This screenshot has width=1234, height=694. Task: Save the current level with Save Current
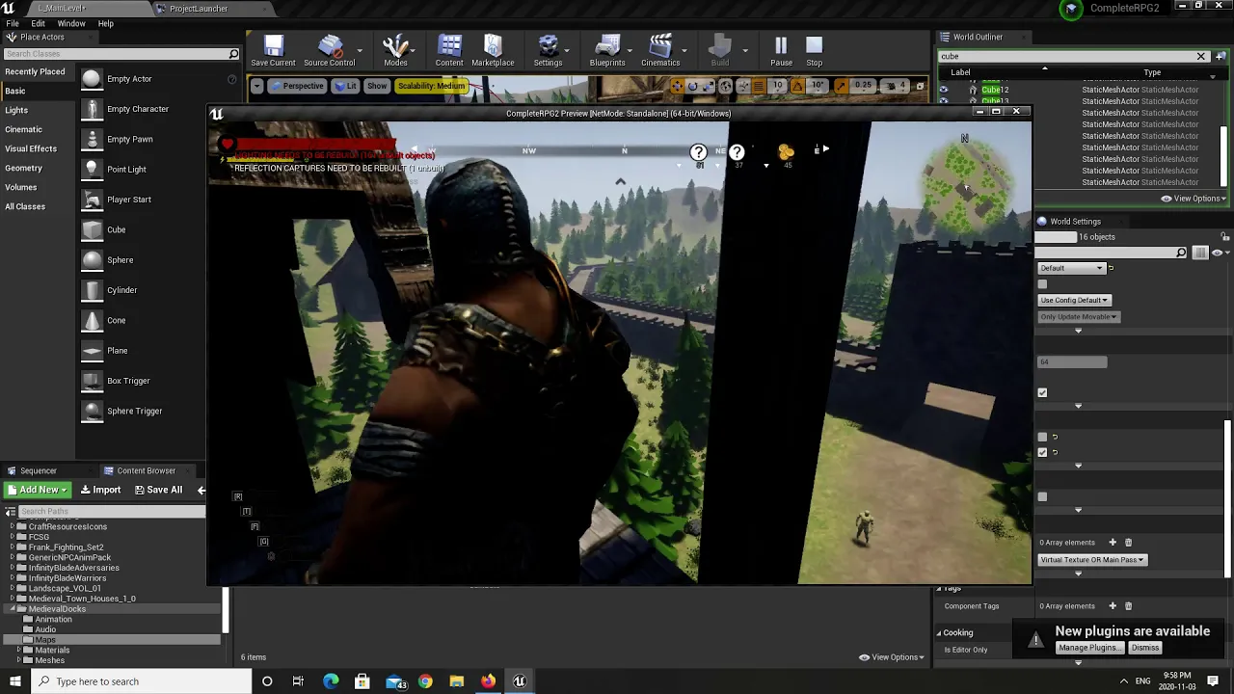273,50
